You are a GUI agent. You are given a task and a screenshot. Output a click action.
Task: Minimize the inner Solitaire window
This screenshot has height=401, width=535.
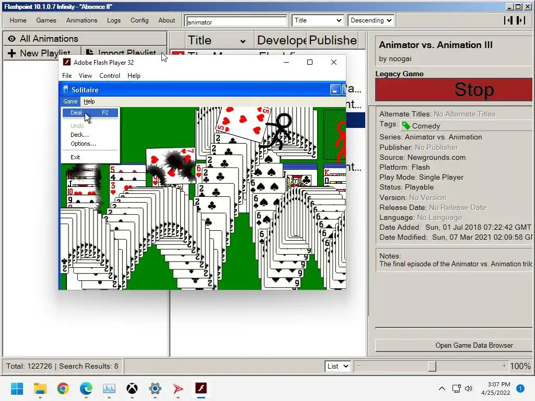tap(335, 90)
